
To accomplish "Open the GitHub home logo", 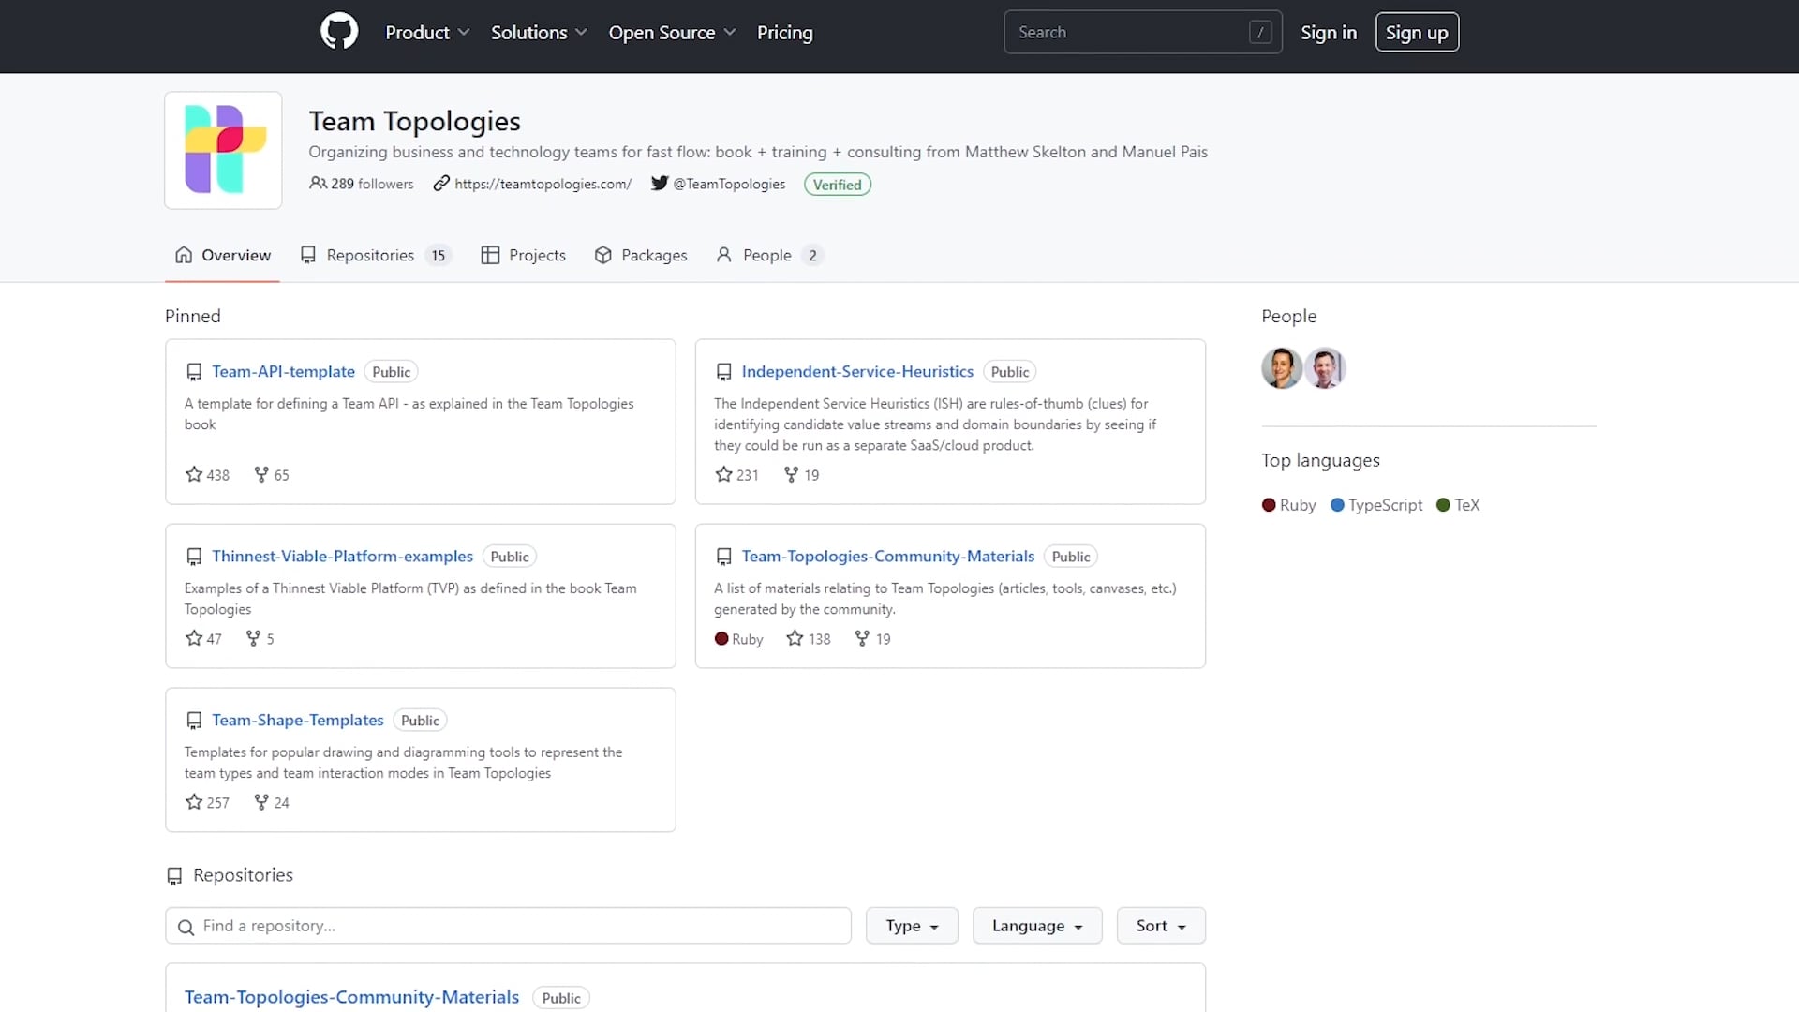I will [x=339, y=32].
